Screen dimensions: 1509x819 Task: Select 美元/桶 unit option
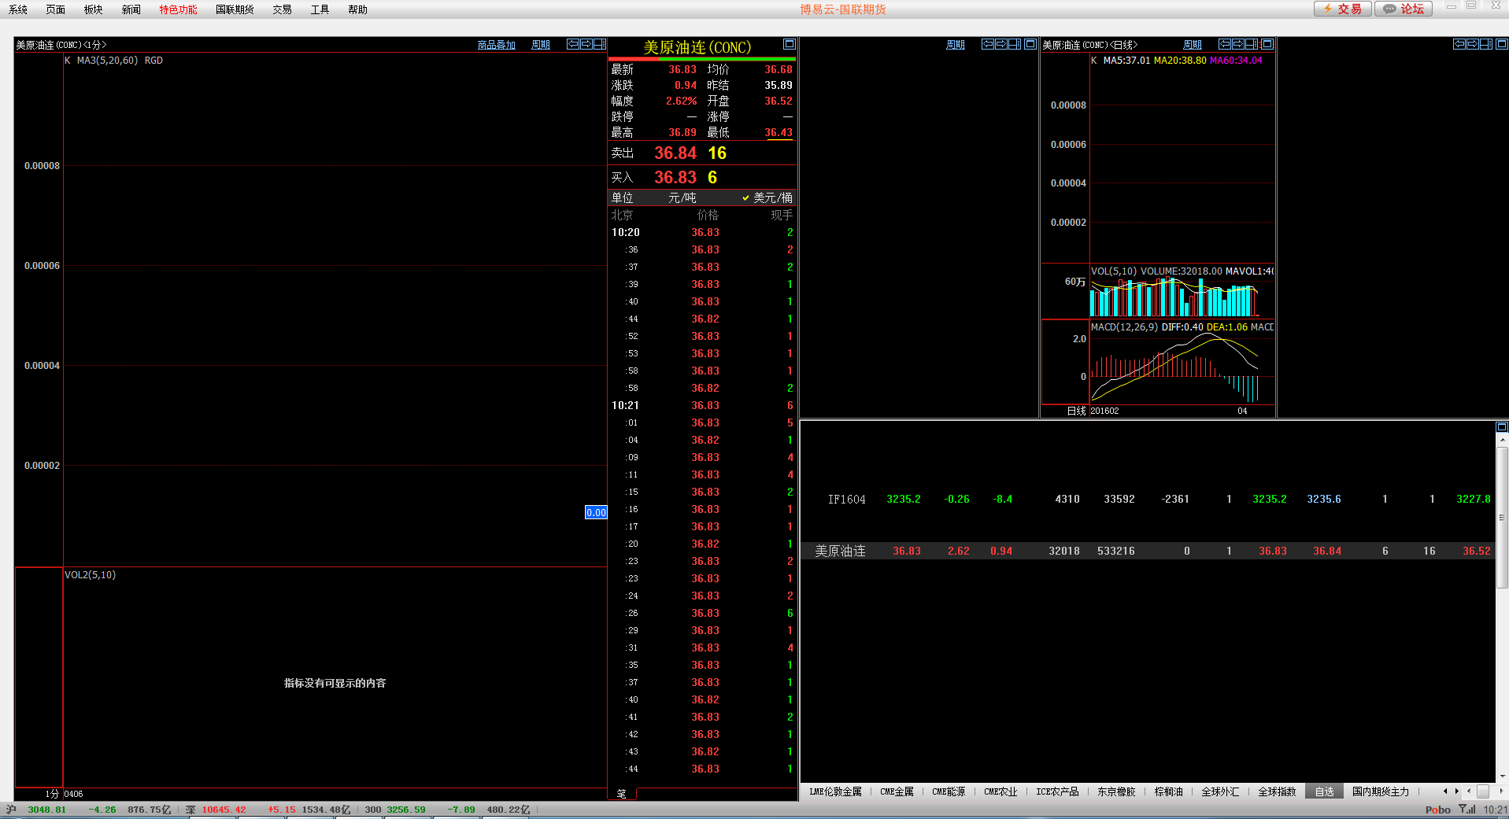767,197
